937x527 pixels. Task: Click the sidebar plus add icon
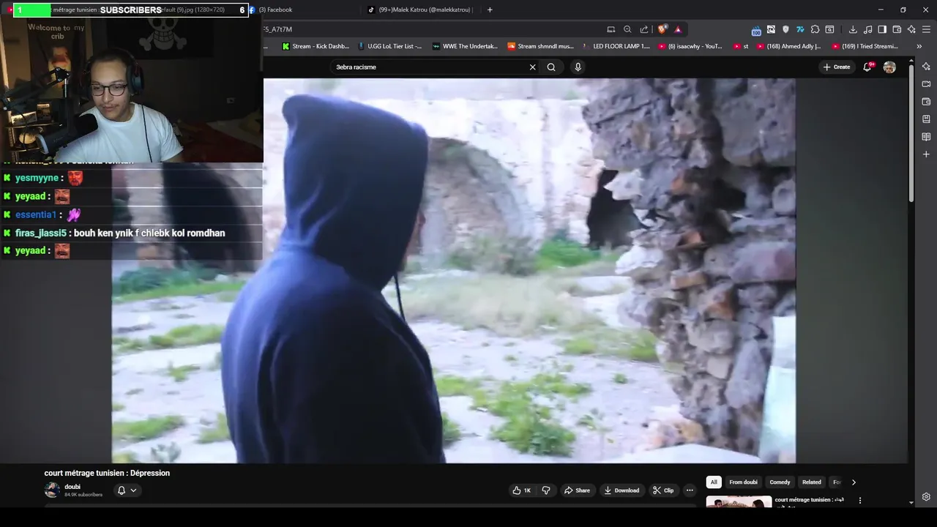click(926, 154)
